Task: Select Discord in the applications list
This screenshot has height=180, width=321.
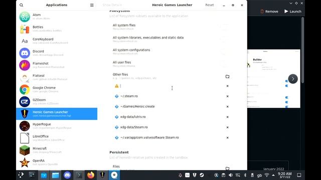Action: click(57, 53)
